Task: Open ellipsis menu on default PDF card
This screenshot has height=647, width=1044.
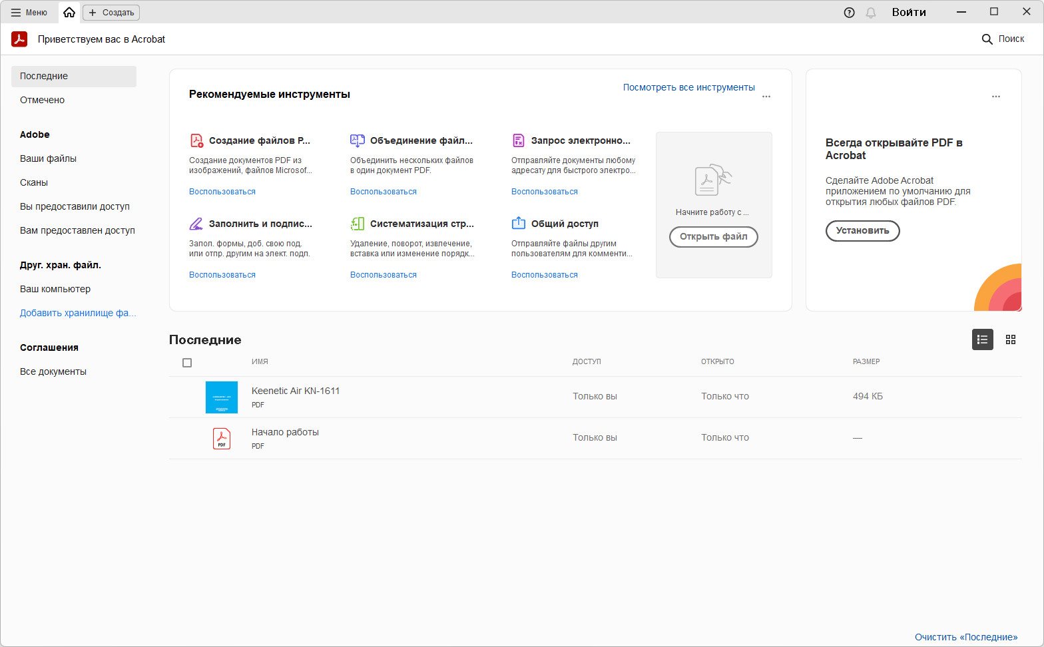Action: click(x=995, y=97)
